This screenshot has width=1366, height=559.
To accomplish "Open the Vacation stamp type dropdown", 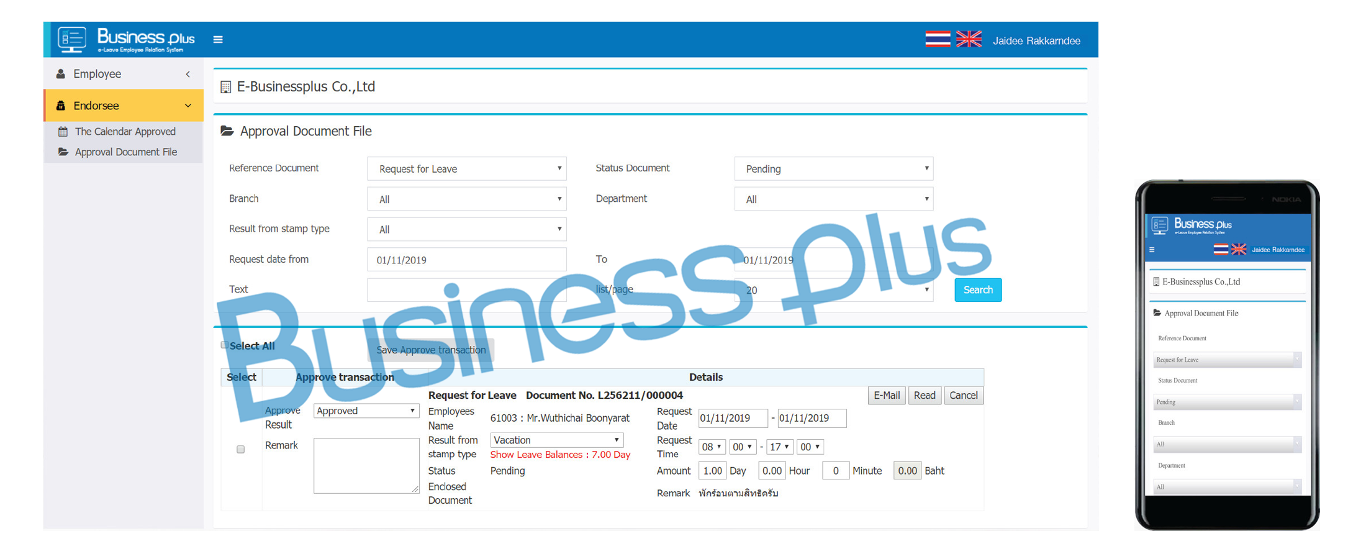I will click(557, 440).
